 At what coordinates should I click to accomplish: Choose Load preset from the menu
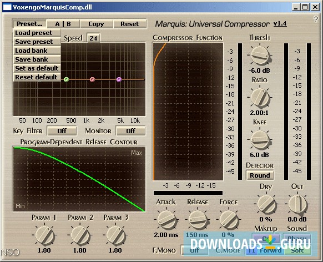tap(37, 33)
